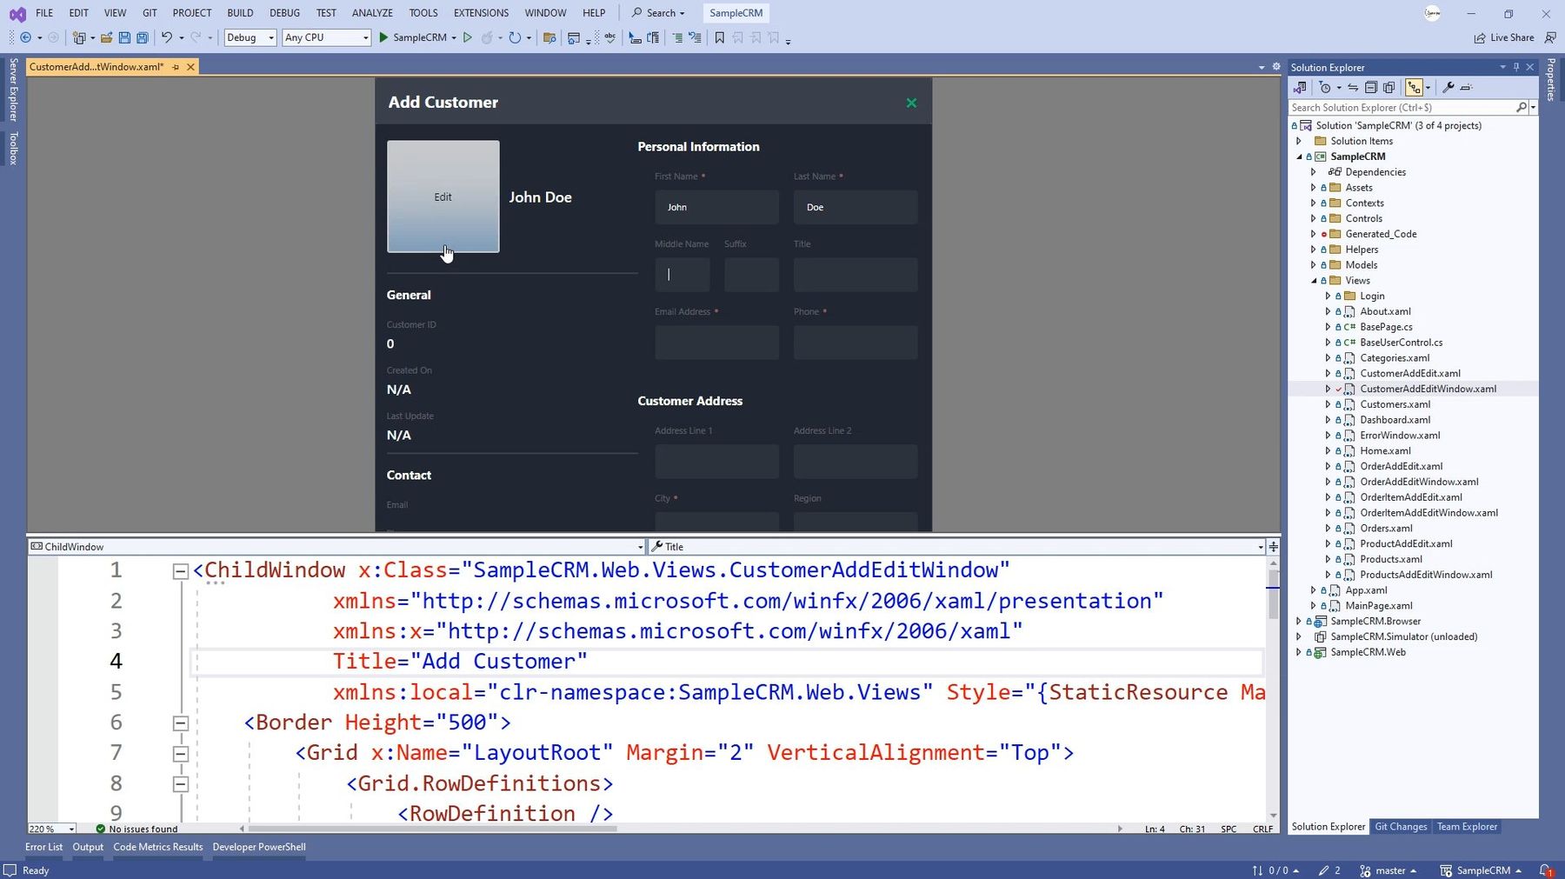Viewport: 1565px width, 879px height.
Task: Toggle auto-hide pin on Solution Explorer
Action: point(1516,67)
